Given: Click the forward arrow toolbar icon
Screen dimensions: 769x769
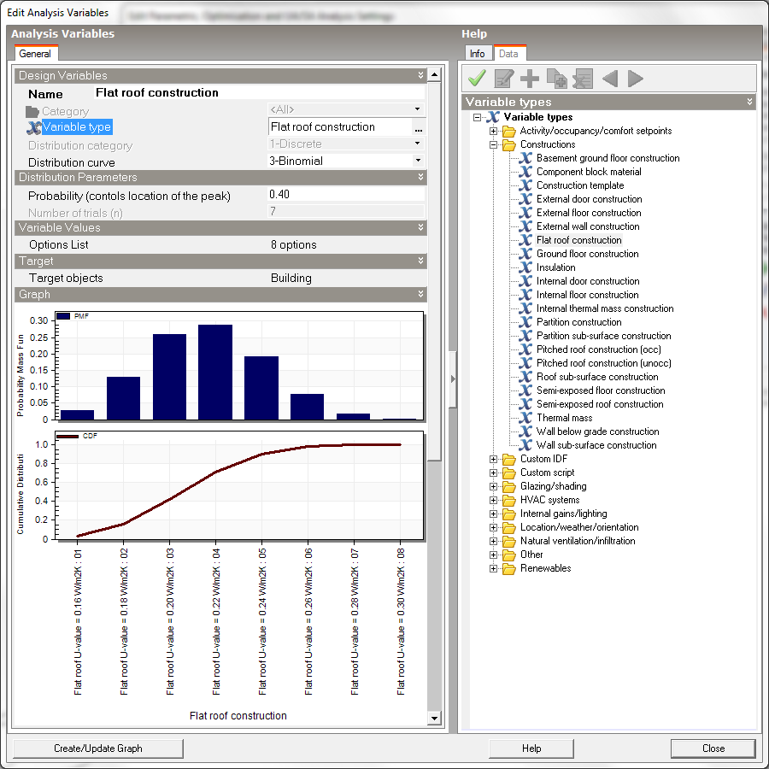Looking at the screenshot, I should [636, 79].
